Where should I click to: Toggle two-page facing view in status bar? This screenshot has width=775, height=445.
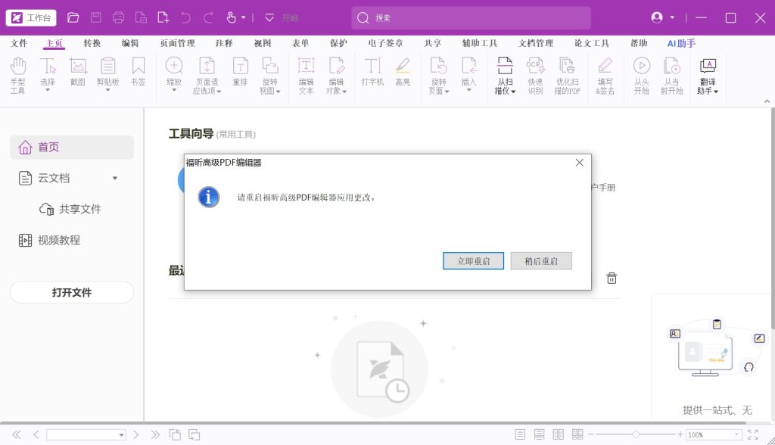tap(559, 434)
